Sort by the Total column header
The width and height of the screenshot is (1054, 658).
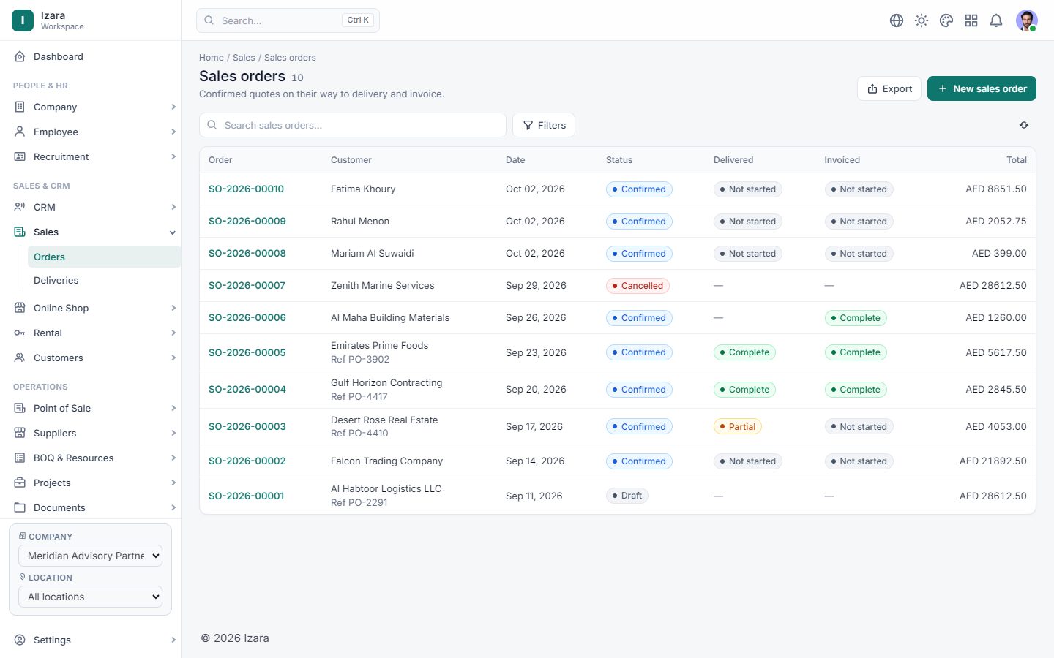[x=1017, y=160]
